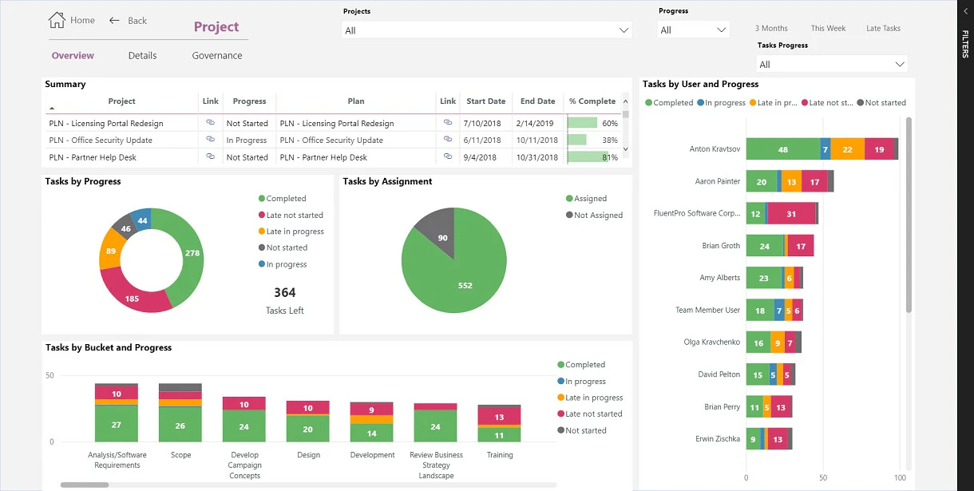Select the blue 44 donut segment
Screen dimensions: 974x491
[x=142, y=220]
